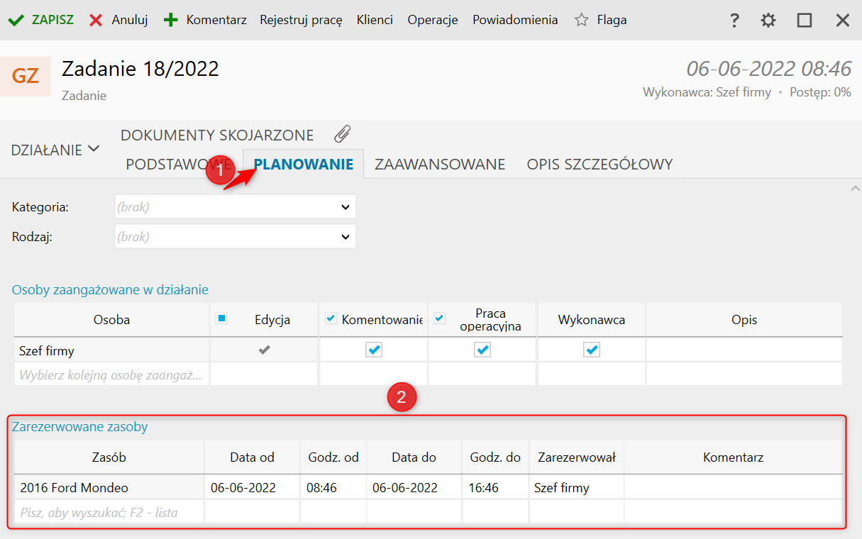Open Powiadomienia
This screenshot has width=862, height=539.
pyautogui.click(x=515, y=20)
